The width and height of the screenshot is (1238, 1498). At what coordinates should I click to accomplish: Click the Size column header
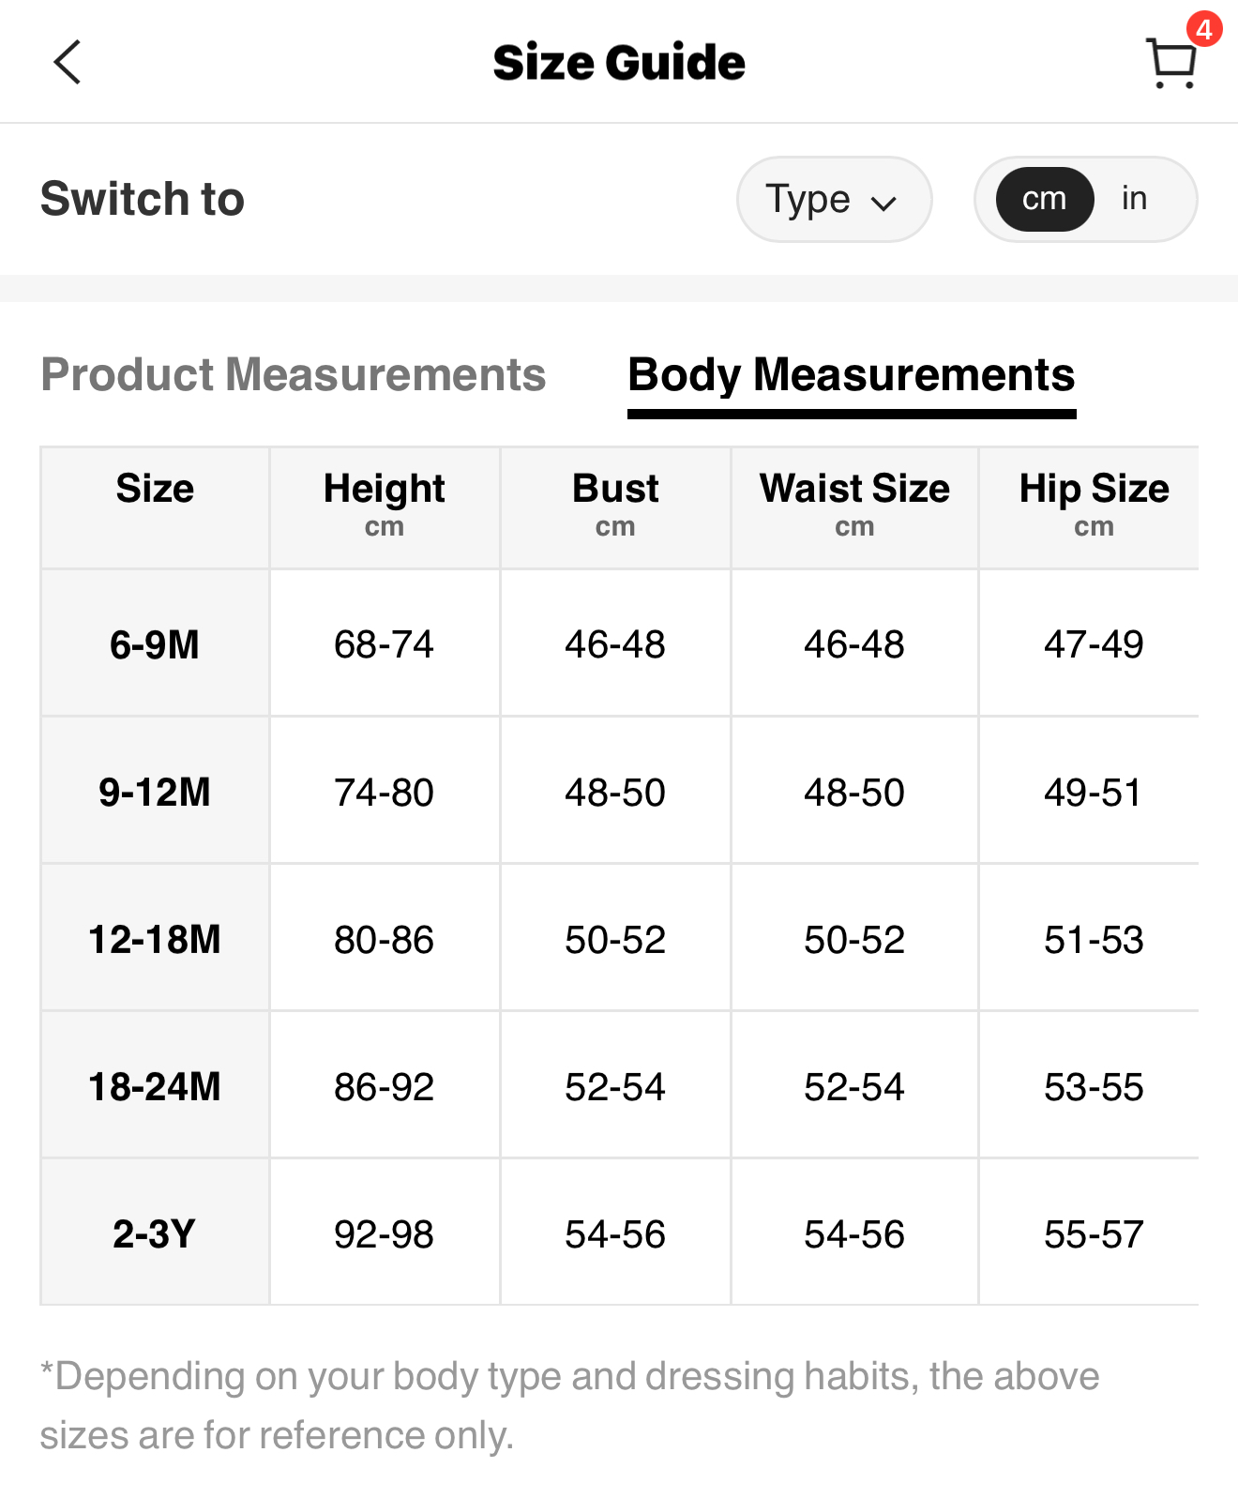pos(155,489)
